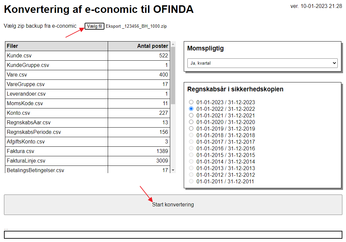
Task: Click the Konto.csv row
Action: pos(87,113)
